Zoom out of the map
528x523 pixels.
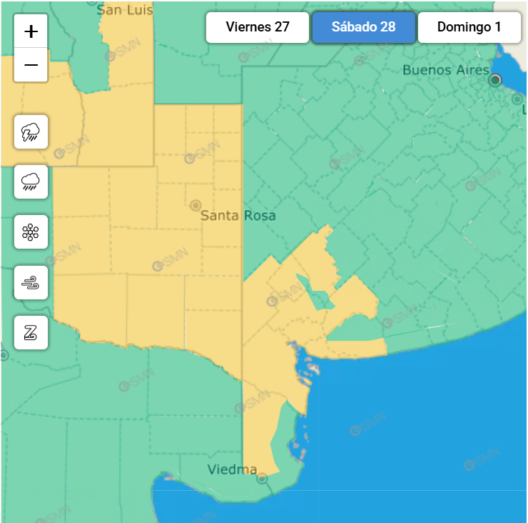[31, 66]
